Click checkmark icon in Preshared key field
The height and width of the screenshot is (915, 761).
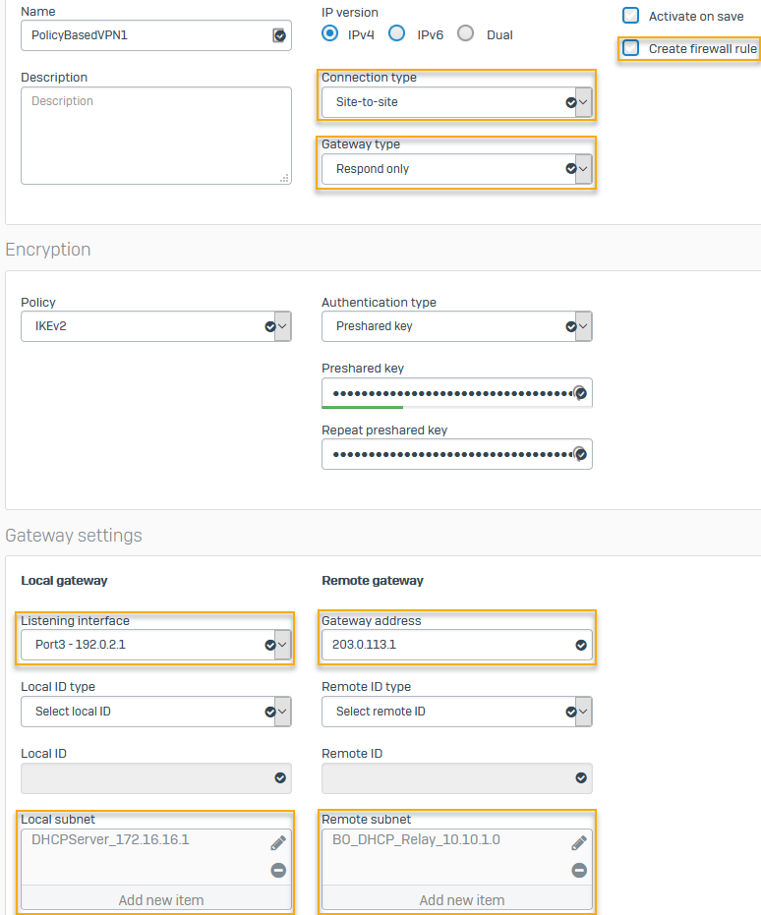[x=580, y=393]
